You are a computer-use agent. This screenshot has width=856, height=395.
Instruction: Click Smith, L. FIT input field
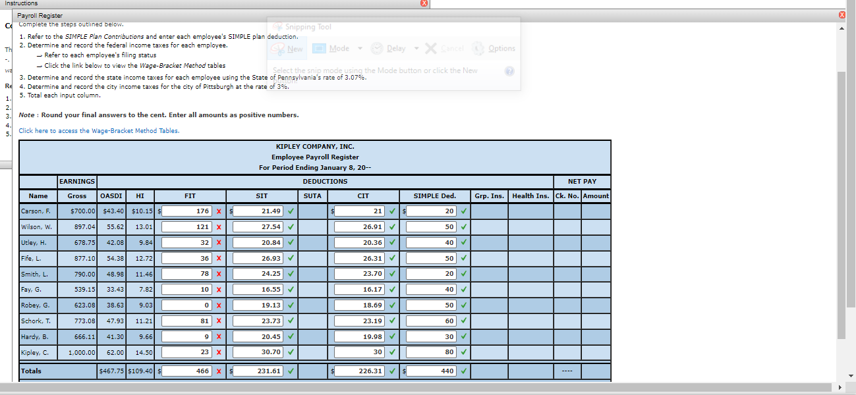[187, 274]
